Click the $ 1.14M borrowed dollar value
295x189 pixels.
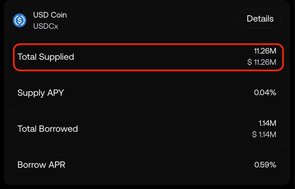point(264,135)
